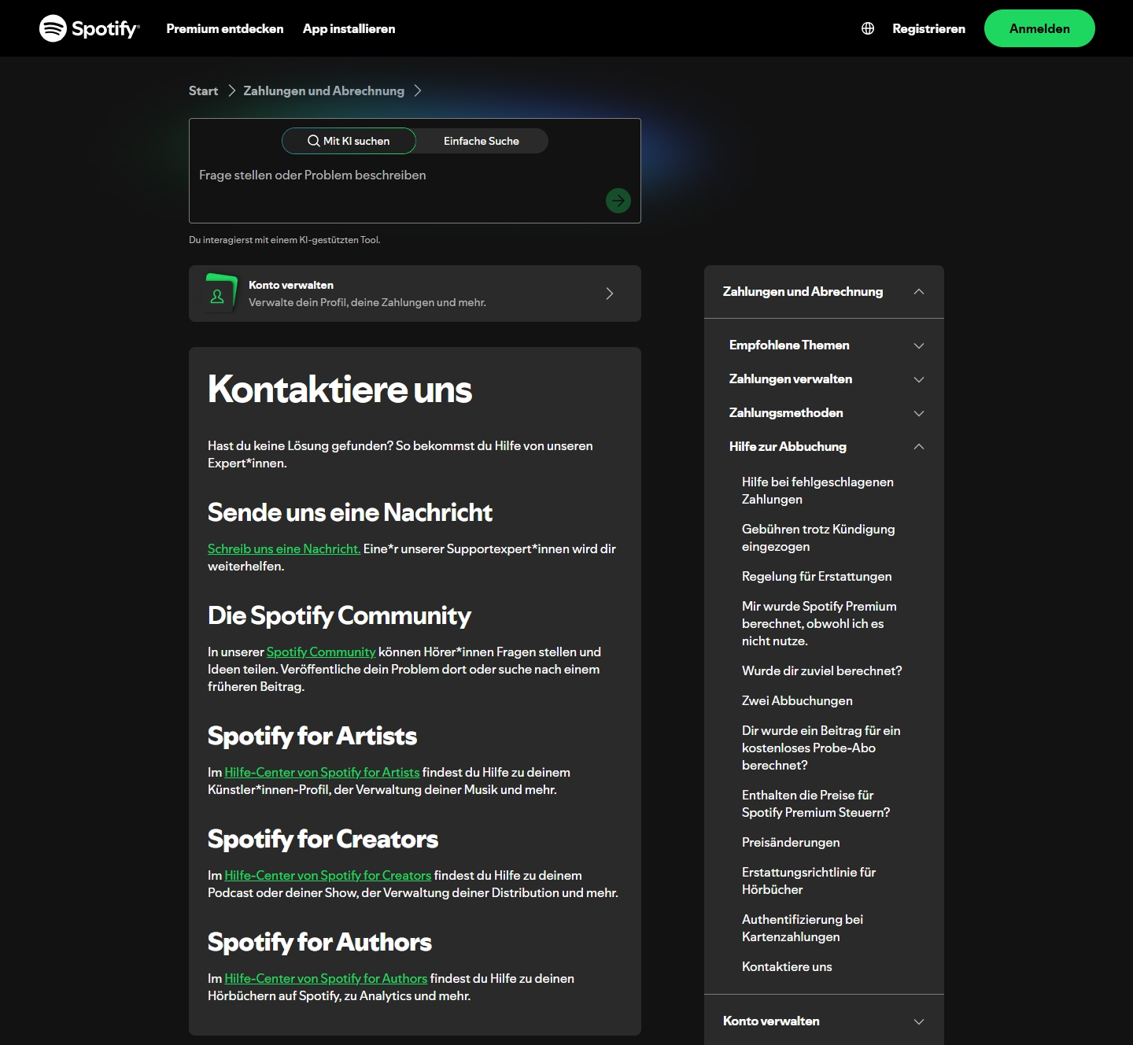
Task: Open Wurde dir zuviel berechnet? article
Action: (x=821, y=670)
